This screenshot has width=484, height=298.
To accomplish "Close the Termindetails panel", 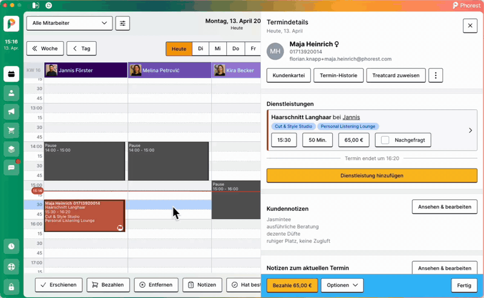I will (470, 25).
